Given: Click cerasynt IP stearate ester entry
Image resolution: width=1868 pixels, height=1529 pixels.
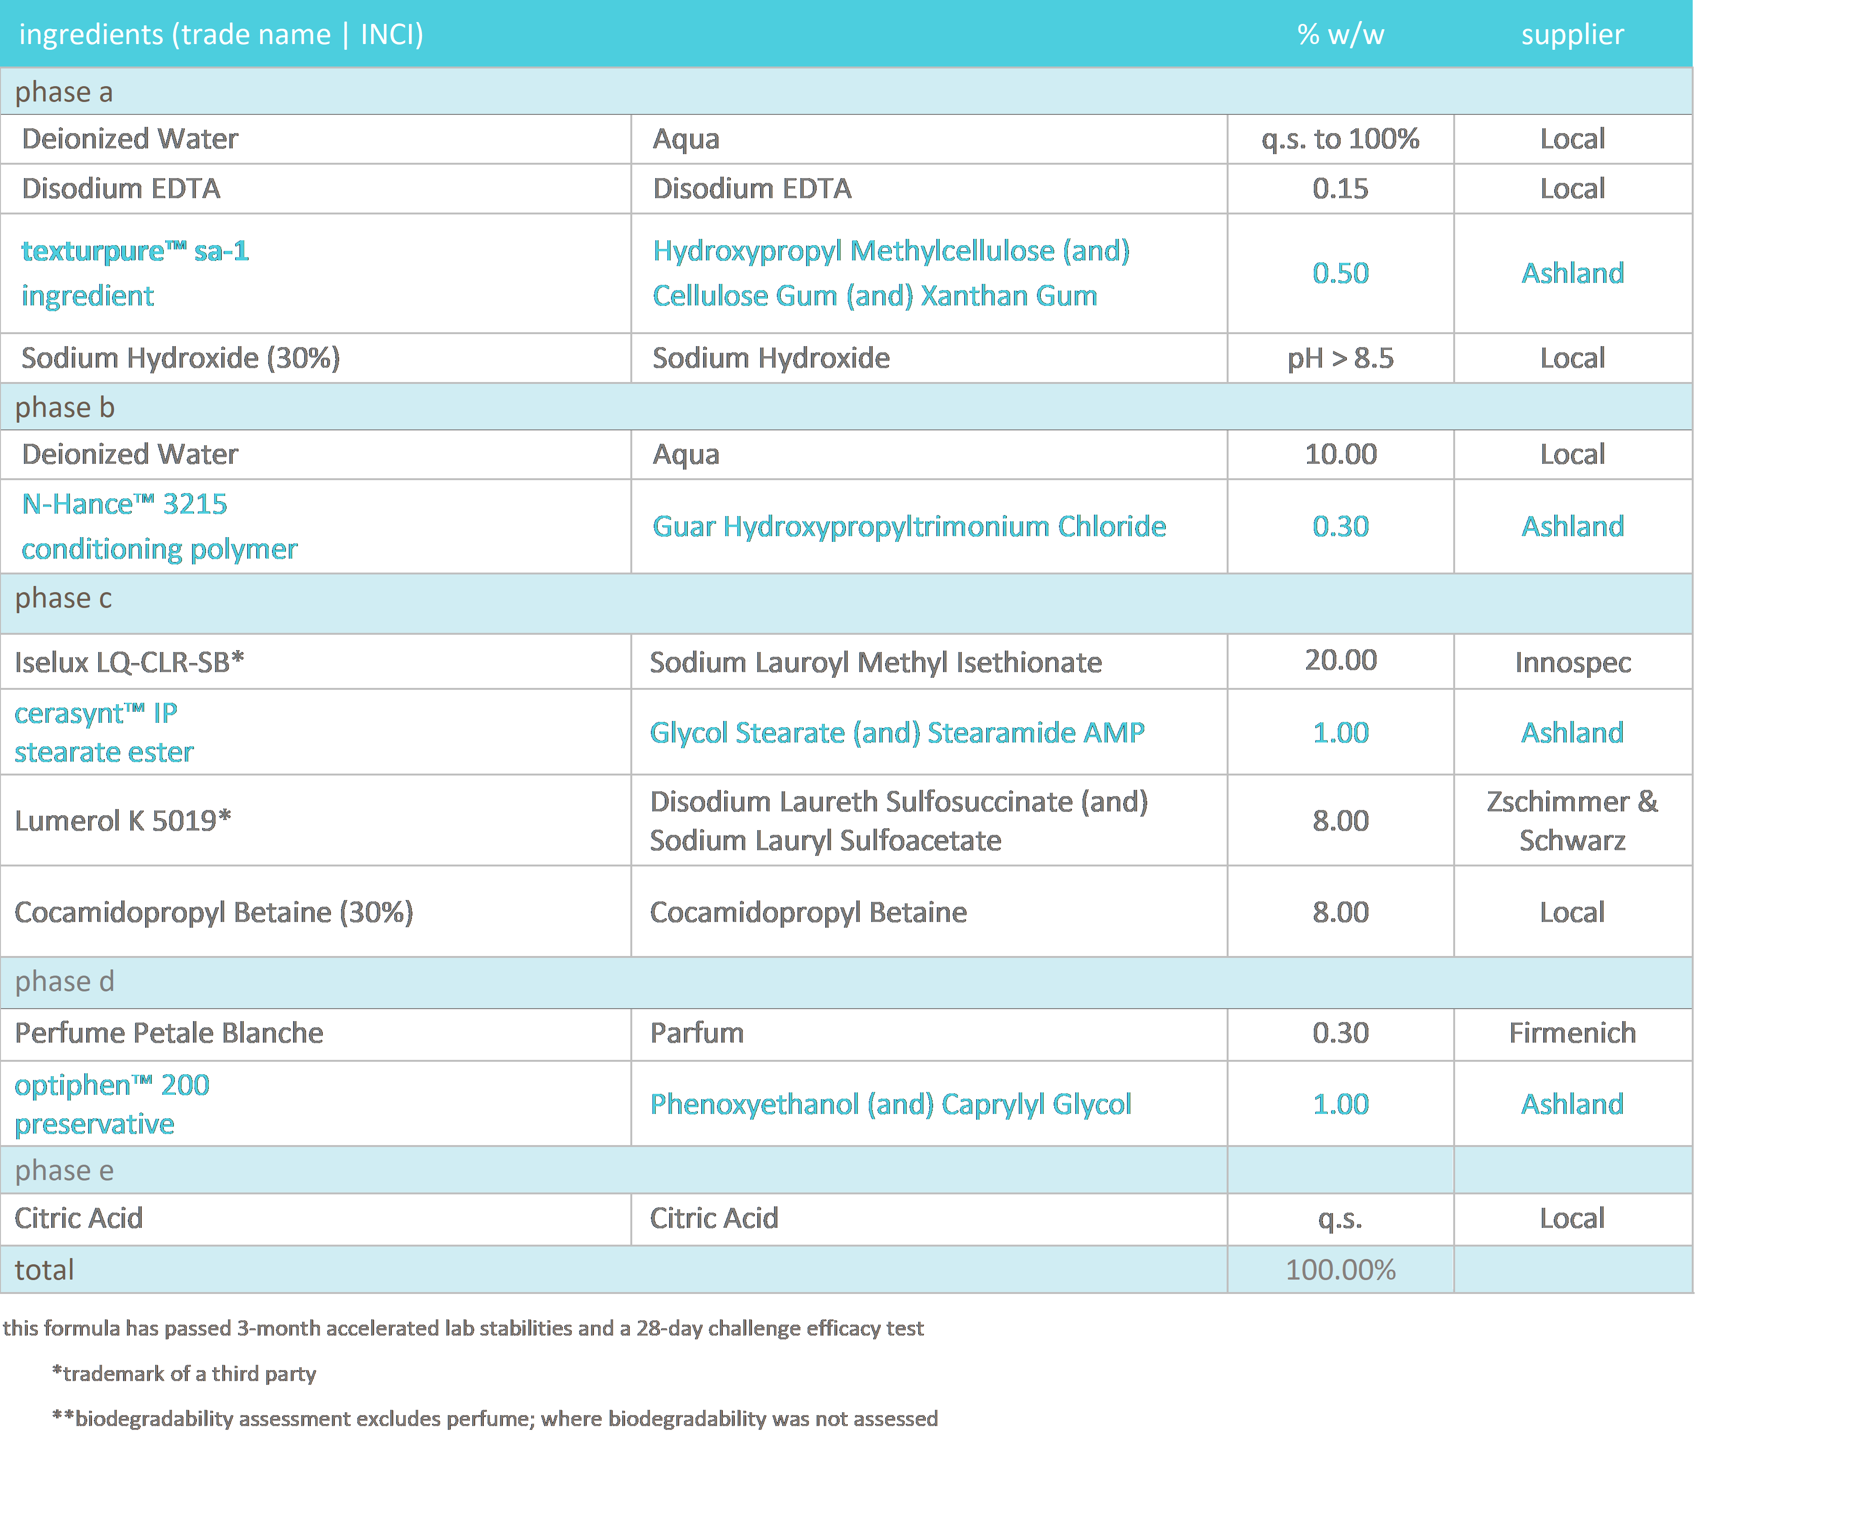Looking at the screenshot, I should (104, 732).
